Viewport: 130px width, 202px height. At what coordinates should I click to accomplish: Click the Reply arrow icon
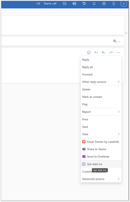[x=96, y=52]
